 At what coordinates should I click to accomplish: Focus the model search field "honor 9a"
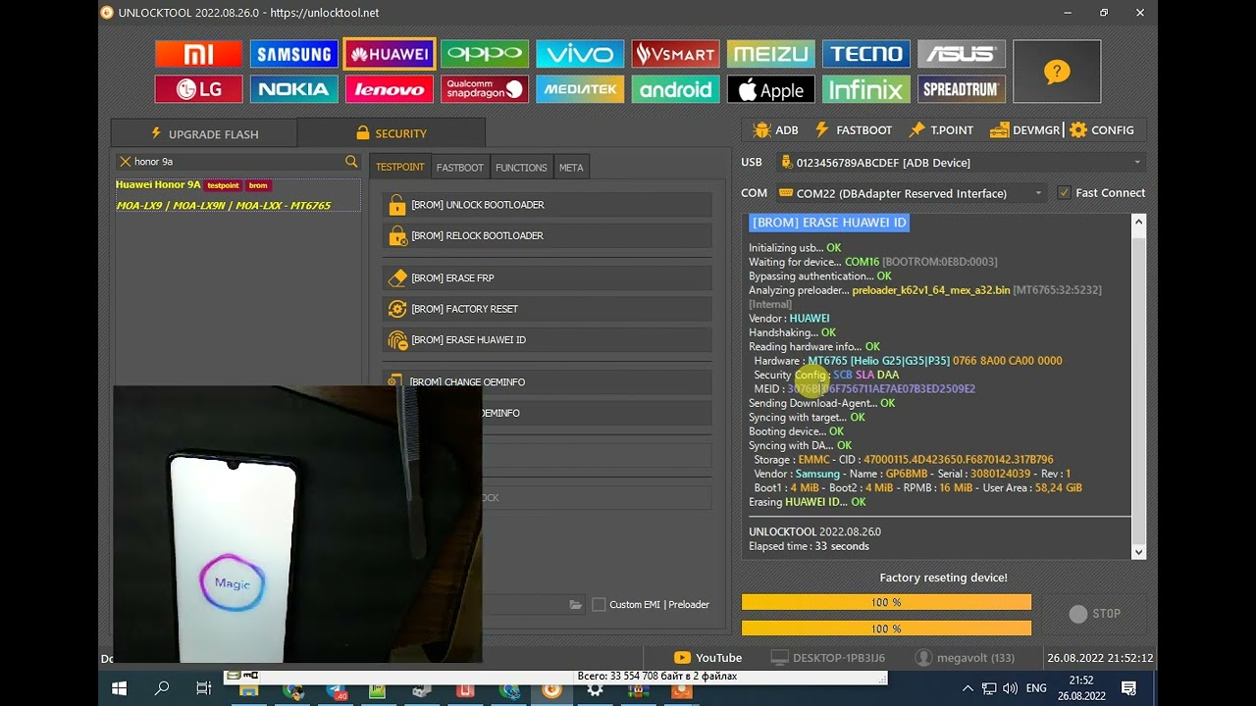coord(237,161)
